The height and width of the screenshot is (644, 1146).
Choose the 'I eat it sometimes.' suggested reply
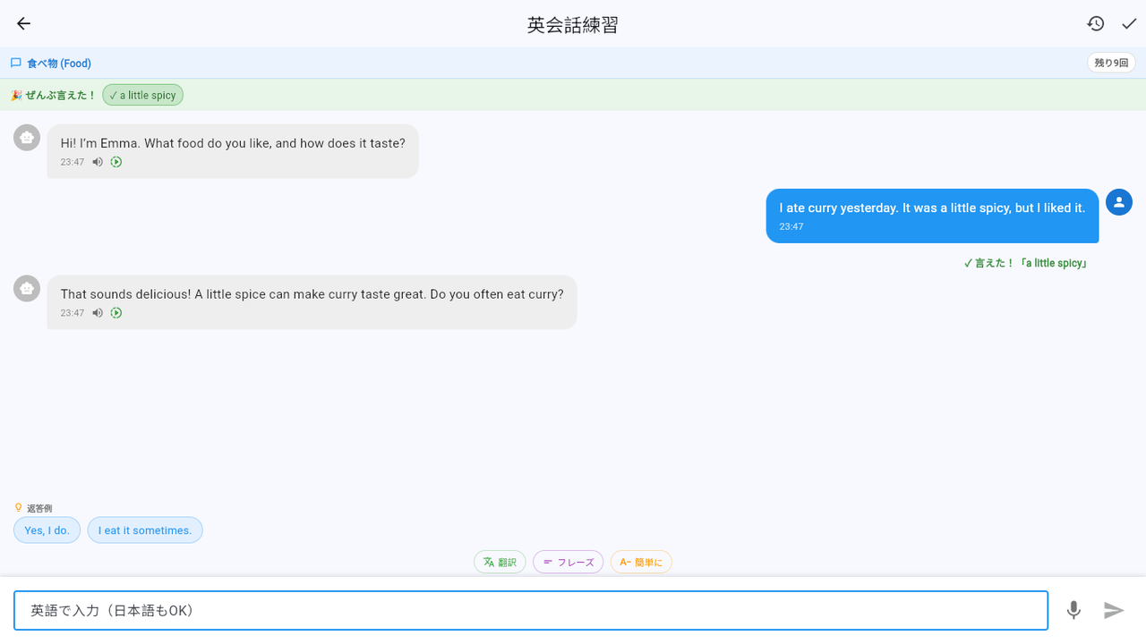(x=145, y=530)
